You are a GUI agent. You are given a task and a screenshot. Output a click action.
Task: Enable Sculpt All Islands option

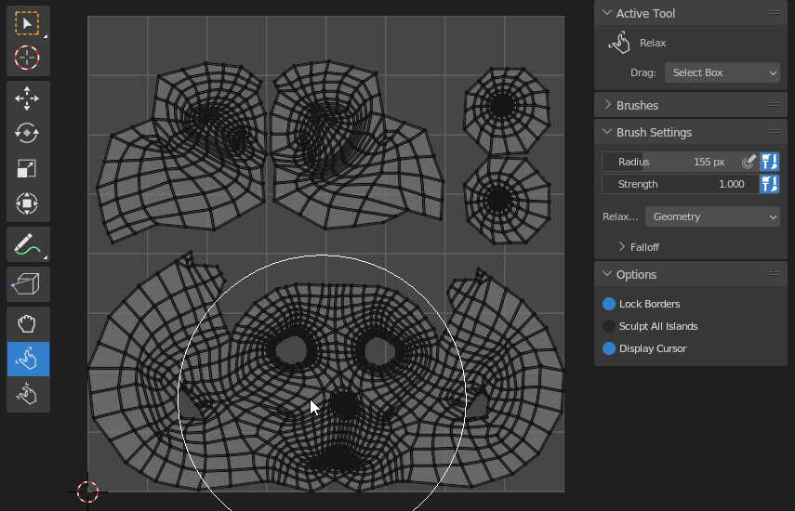609,326
